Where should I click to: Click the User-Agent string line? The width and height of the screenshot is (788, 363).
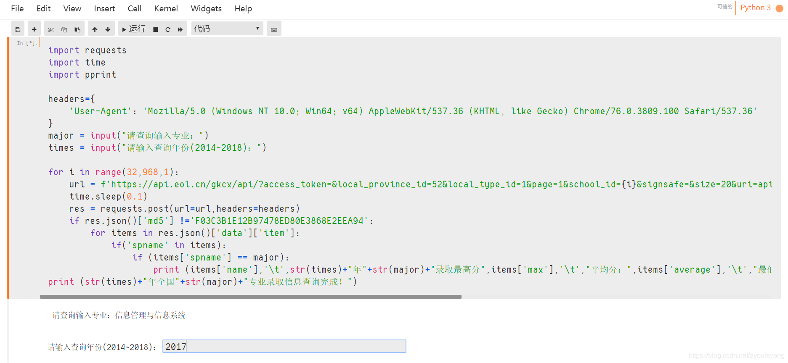tap(413, 111)
